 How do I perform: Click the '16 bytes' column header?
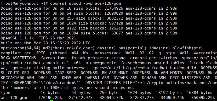pos(50,93)
